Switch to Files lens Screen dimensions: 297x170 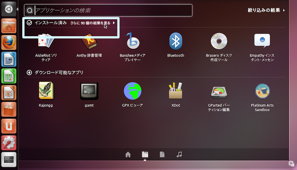pyautogui.click(x=162, y=154)
